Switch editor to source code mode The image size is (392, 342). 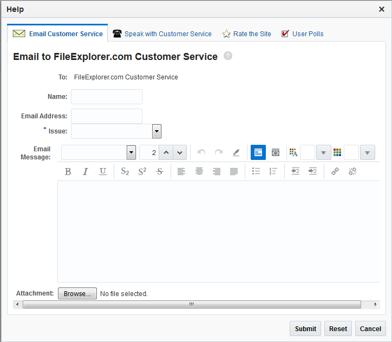[x=276, y=152]
